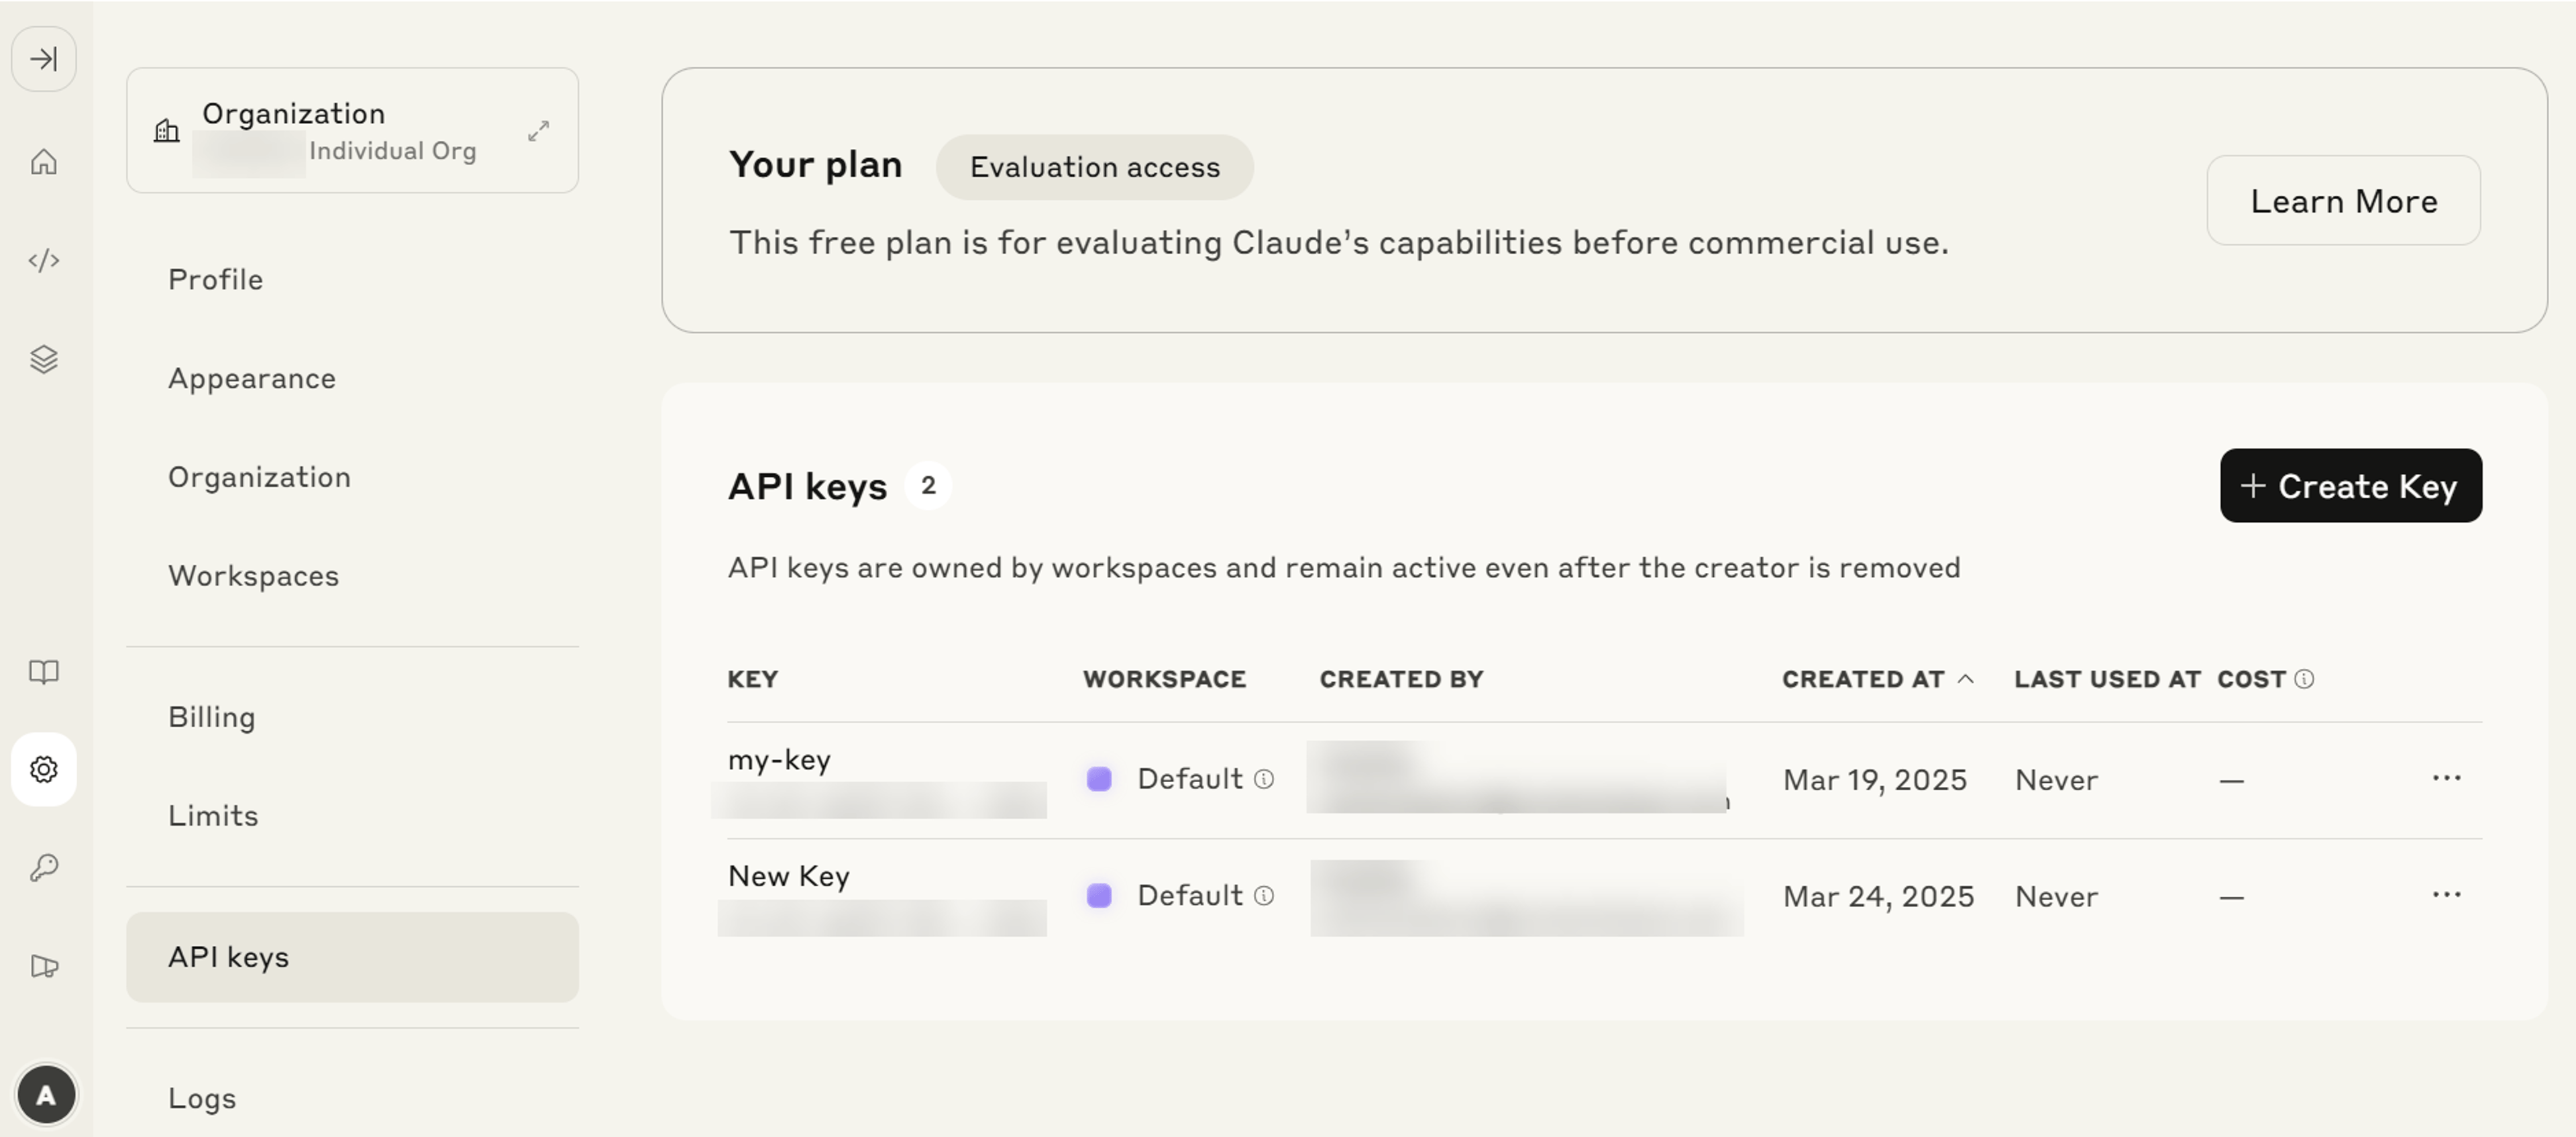
Task: Click the Mar 19, 2025 date
Action: tap(1875, 780)
